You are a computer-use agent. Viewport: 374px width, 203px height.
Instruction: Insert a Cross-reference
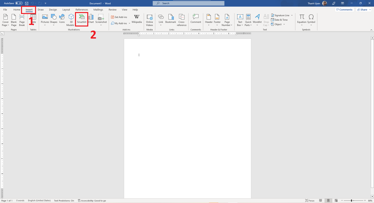pyautogui.click(x=182, y=20)
